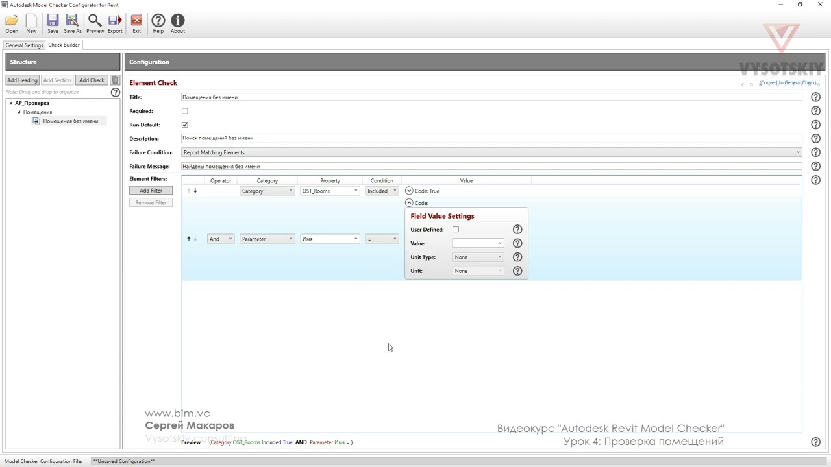Open help icon next to Preview expression
Image resolution: width=831 pixels, height=467 pixels.
click(x=815, y=442)
